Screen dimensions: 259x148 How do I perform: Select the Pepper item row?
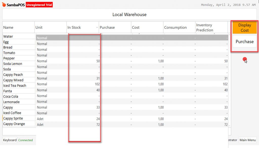click(19, 58)
